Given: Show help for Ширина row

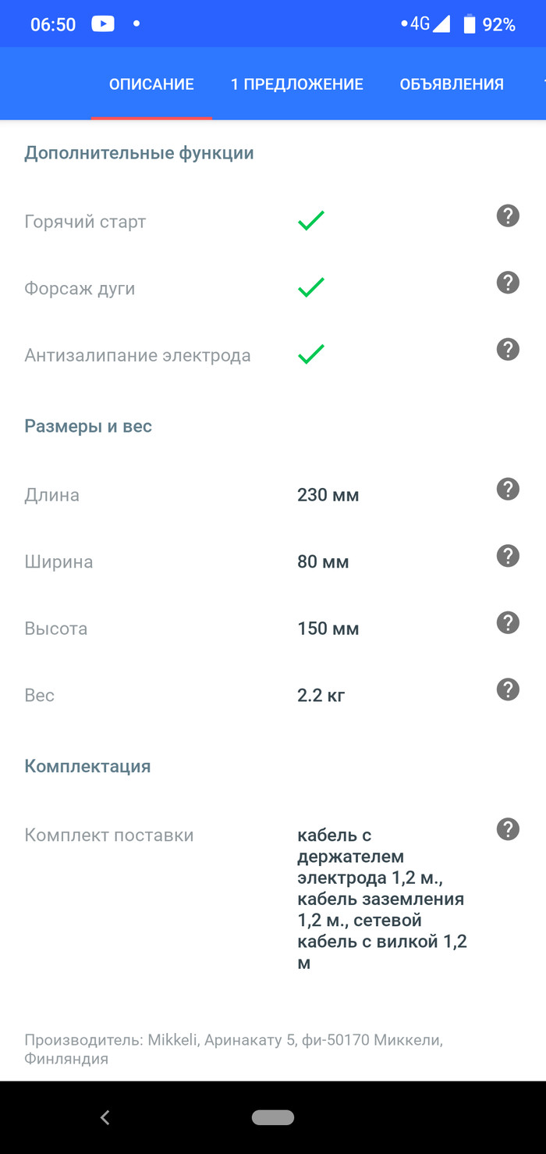Looking at the screenshot, I should tap(508, 556).
